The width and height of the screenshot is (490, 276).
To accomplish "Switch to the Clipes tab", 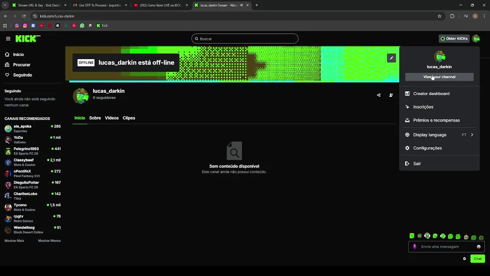I will (x=129, y=118).
